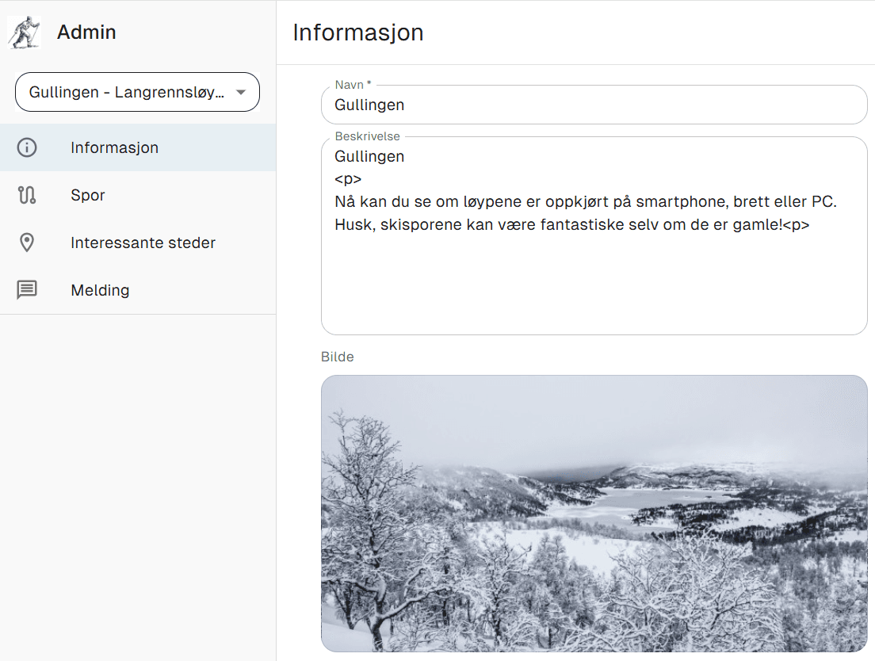Click the Admin heading
Screen dimensions: 875x661
(86, 32)
